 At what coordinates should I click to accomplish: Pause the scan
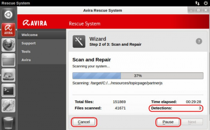168,122
